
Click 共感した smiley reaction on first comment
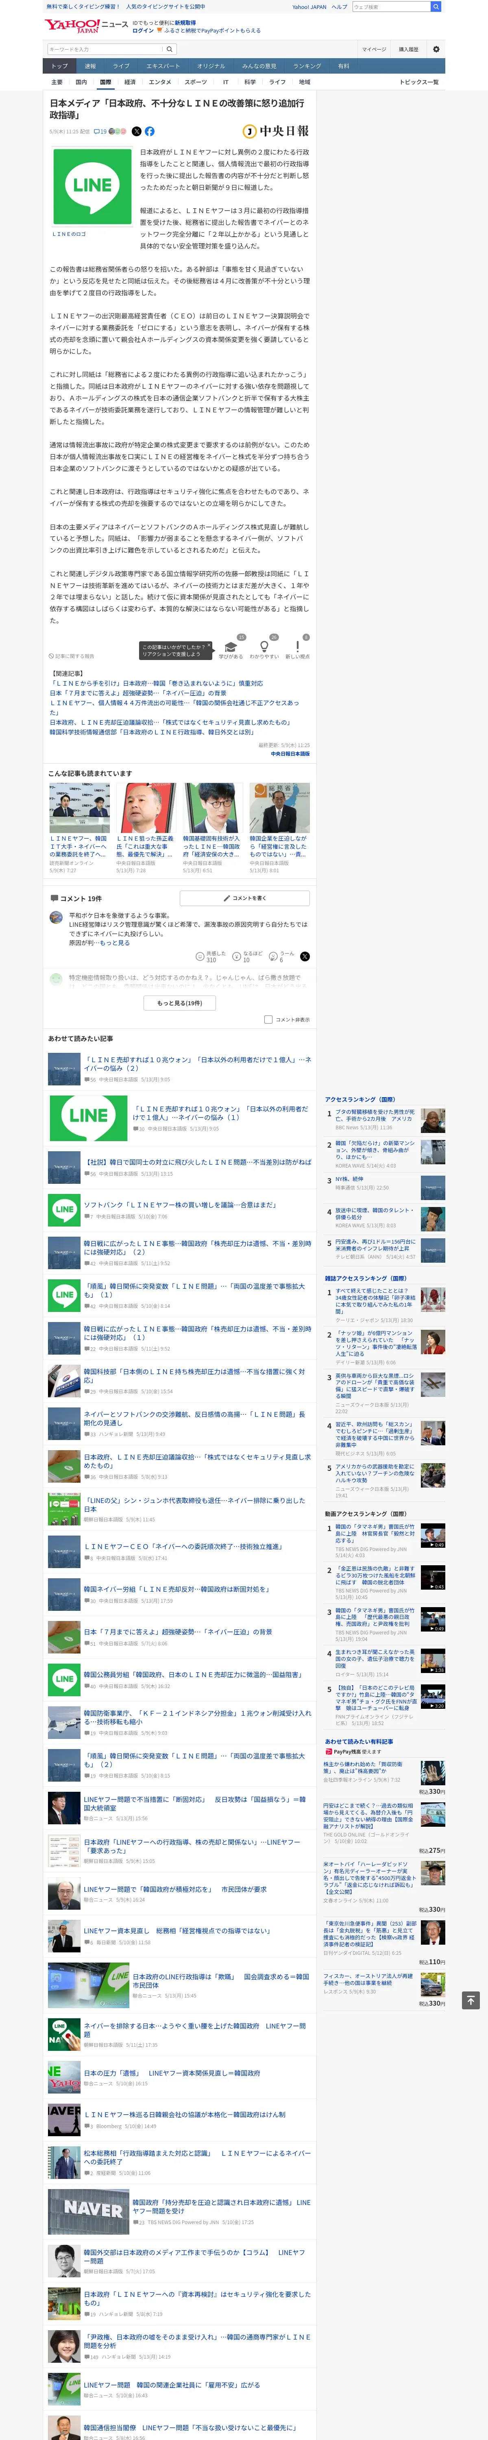[x=210, y=956]
